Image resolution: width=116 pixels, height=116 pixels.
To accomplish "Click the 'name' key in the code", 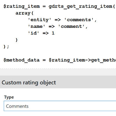I will (x=37, y=26).
